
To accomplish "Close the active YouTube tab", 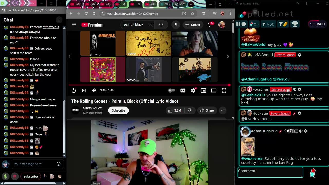I will click(x=139, y=4).
